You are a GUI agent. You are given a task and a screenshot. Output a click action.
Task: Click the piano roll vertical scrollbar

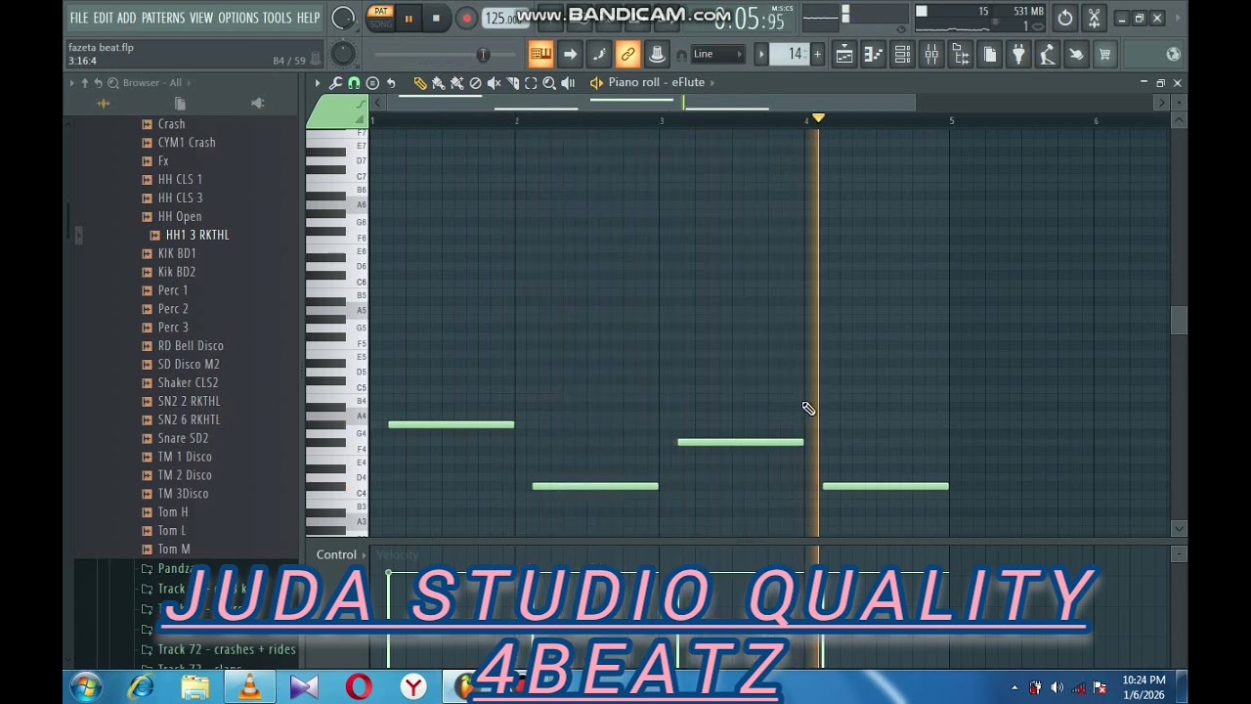coord(1179,321)
